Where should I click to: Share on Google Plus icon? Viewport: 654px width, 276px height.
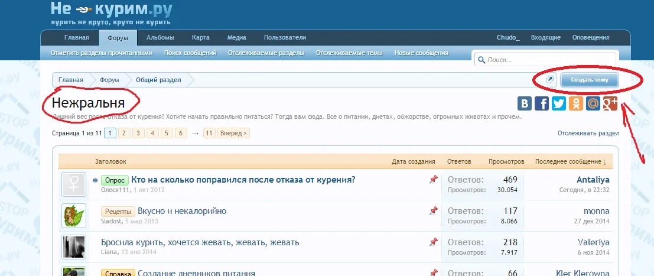click(x=610, y=103)
